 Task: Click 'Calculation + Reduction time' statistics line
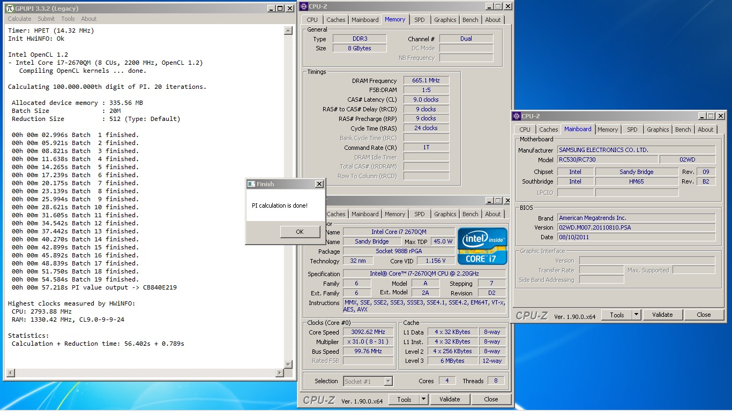[98, 344]
